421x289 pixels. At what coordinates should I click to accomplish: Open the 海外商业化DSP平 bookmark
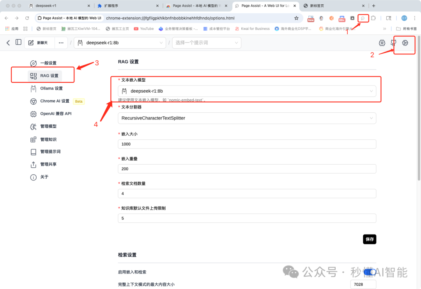(x=293, y=29)
